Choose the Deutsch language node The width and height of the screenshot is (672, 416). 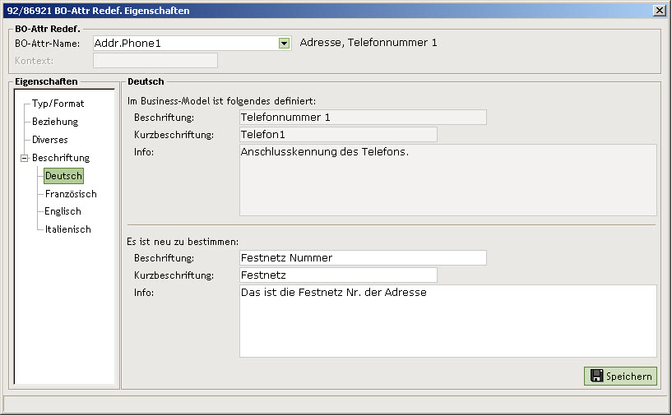63,176
